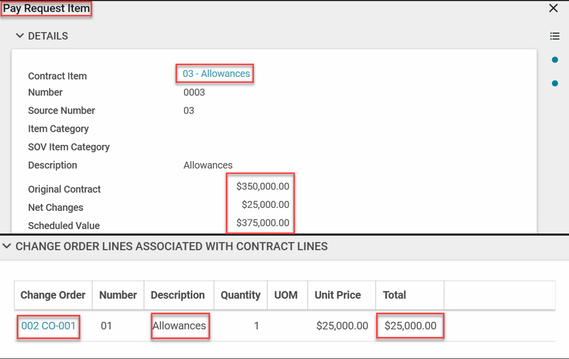The width and height of the screenshot is (569, 359).
Task: Sort by the Quantity column header
Action: [240, 295]
